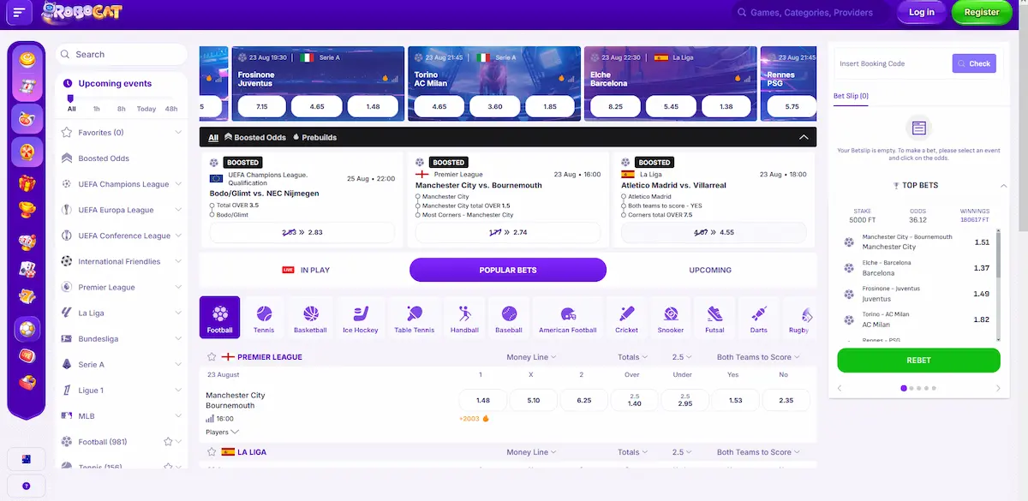The image size is (1028, 501).
Task: Click the upcoming events time slider handle
Action: tap(71, 98)
